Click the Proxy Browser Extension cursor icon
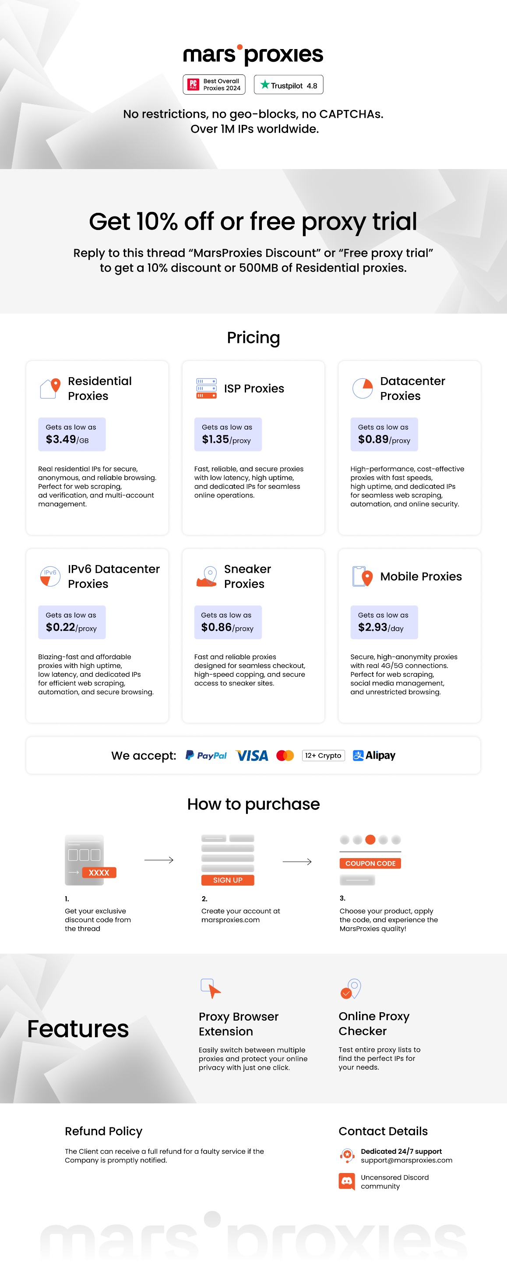Viewport: 507px width, 1265px height. tap(211, 988)
